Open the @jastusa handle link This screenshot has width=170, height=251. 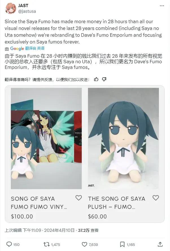(27, 11)
